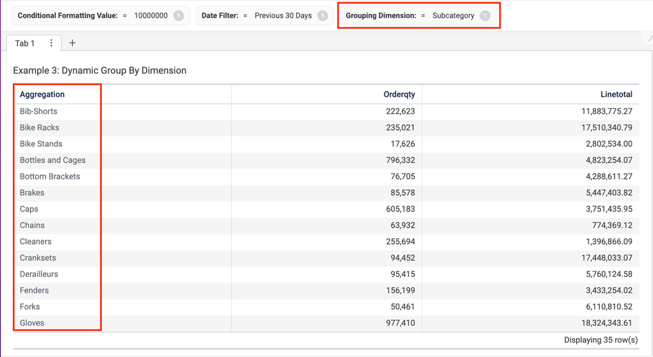653x357 pixels.
Task: Sort by the Linetotal column header
Action: 616,95
